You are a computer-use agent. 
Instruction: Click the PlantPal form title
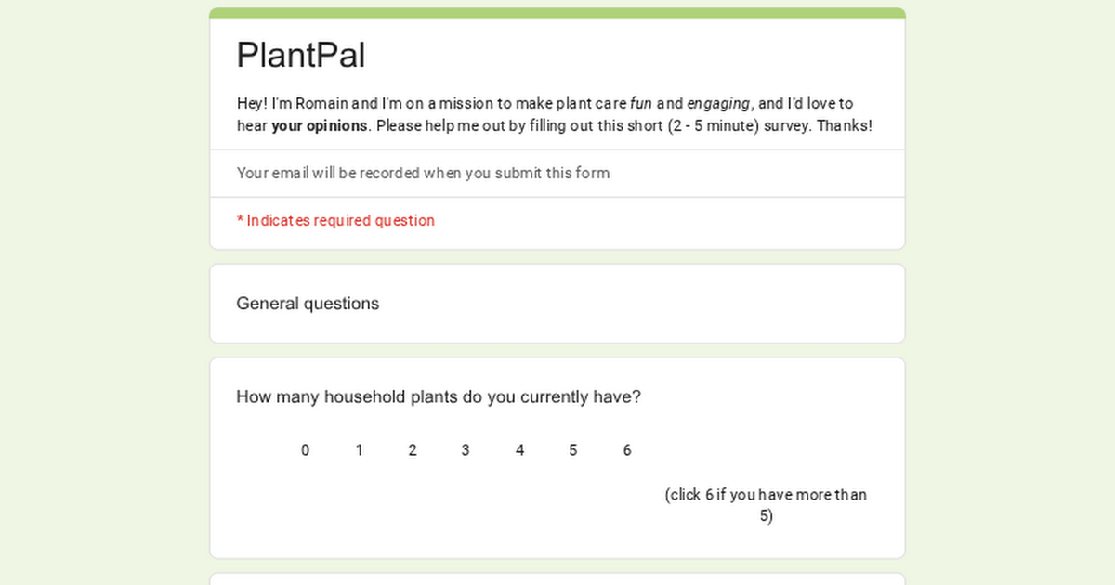(300, 56)
